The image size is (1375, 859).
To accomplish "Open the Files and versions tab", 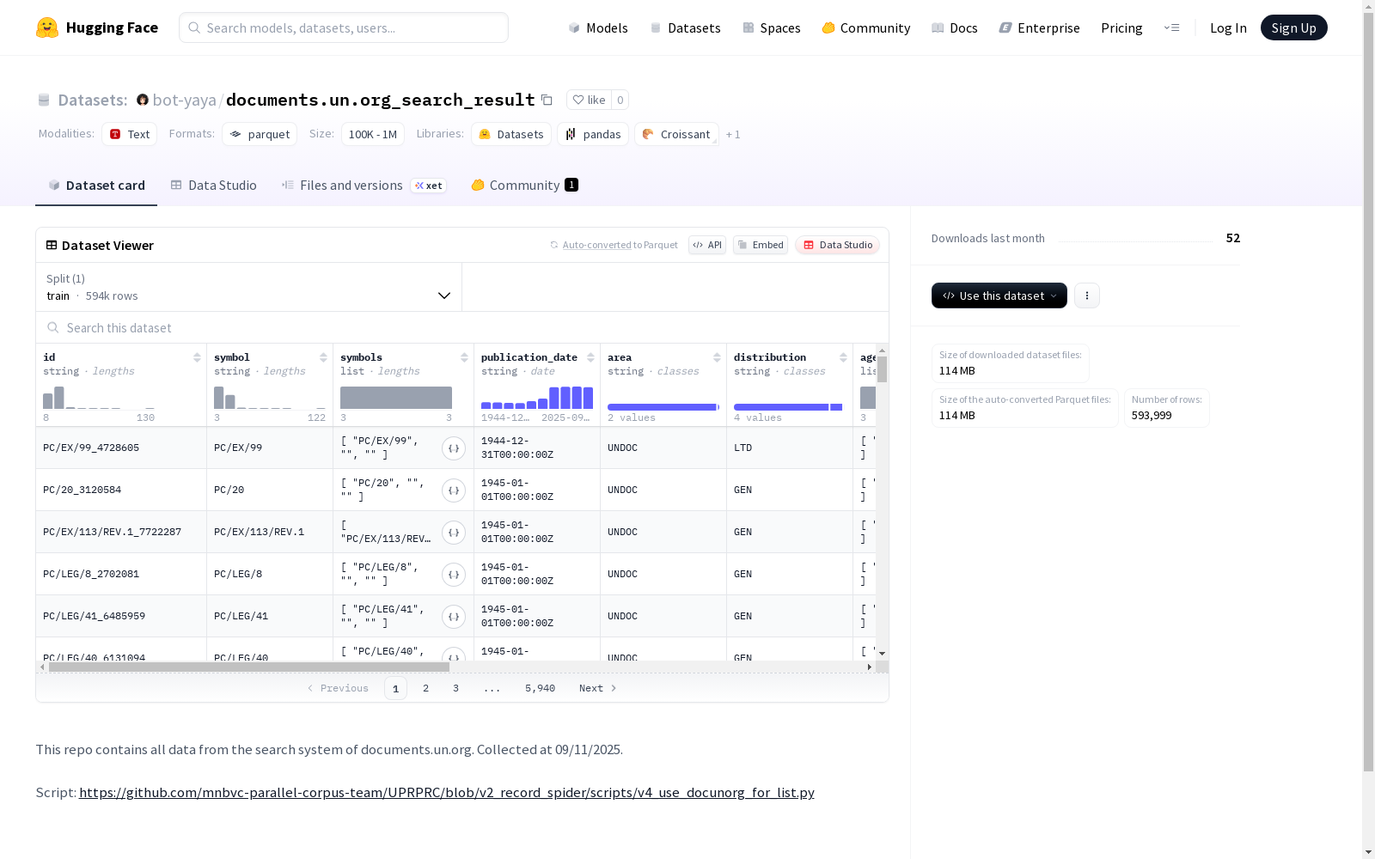I will (x=364, y=186).
